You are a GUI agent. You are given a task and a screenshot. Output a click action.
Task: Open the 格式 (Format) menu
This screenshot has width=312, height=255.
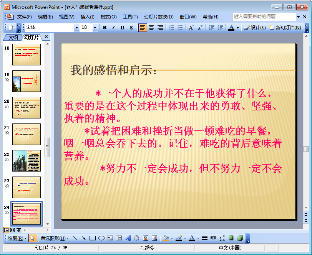[108, 17]
